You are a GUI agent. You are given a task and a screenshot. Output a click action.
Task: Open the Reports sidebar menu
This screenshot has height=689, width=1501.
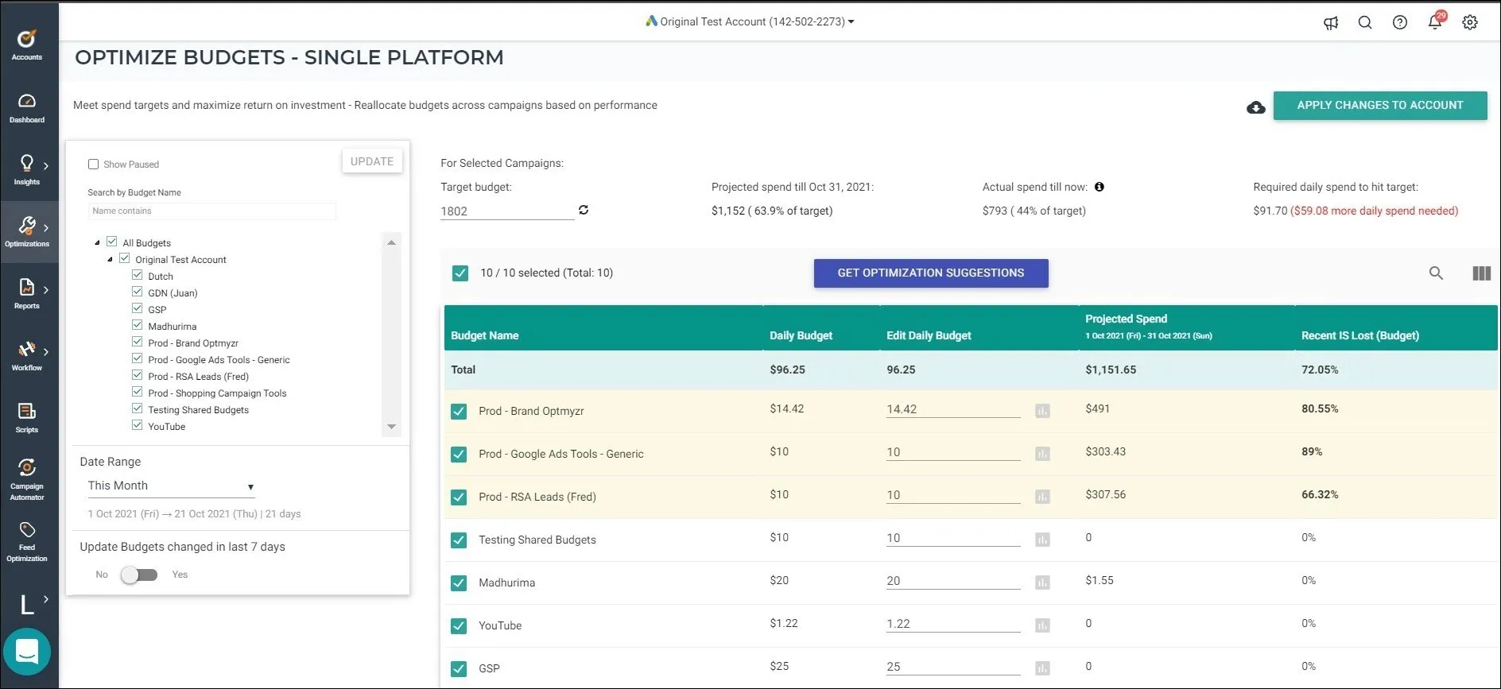pos(29,293)
